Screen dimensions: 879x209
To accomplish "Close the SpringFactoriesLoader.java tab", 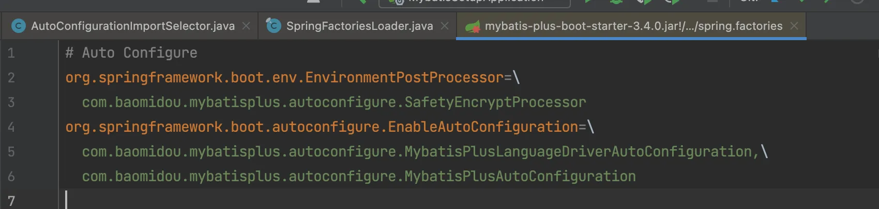I will pos(445,26).
